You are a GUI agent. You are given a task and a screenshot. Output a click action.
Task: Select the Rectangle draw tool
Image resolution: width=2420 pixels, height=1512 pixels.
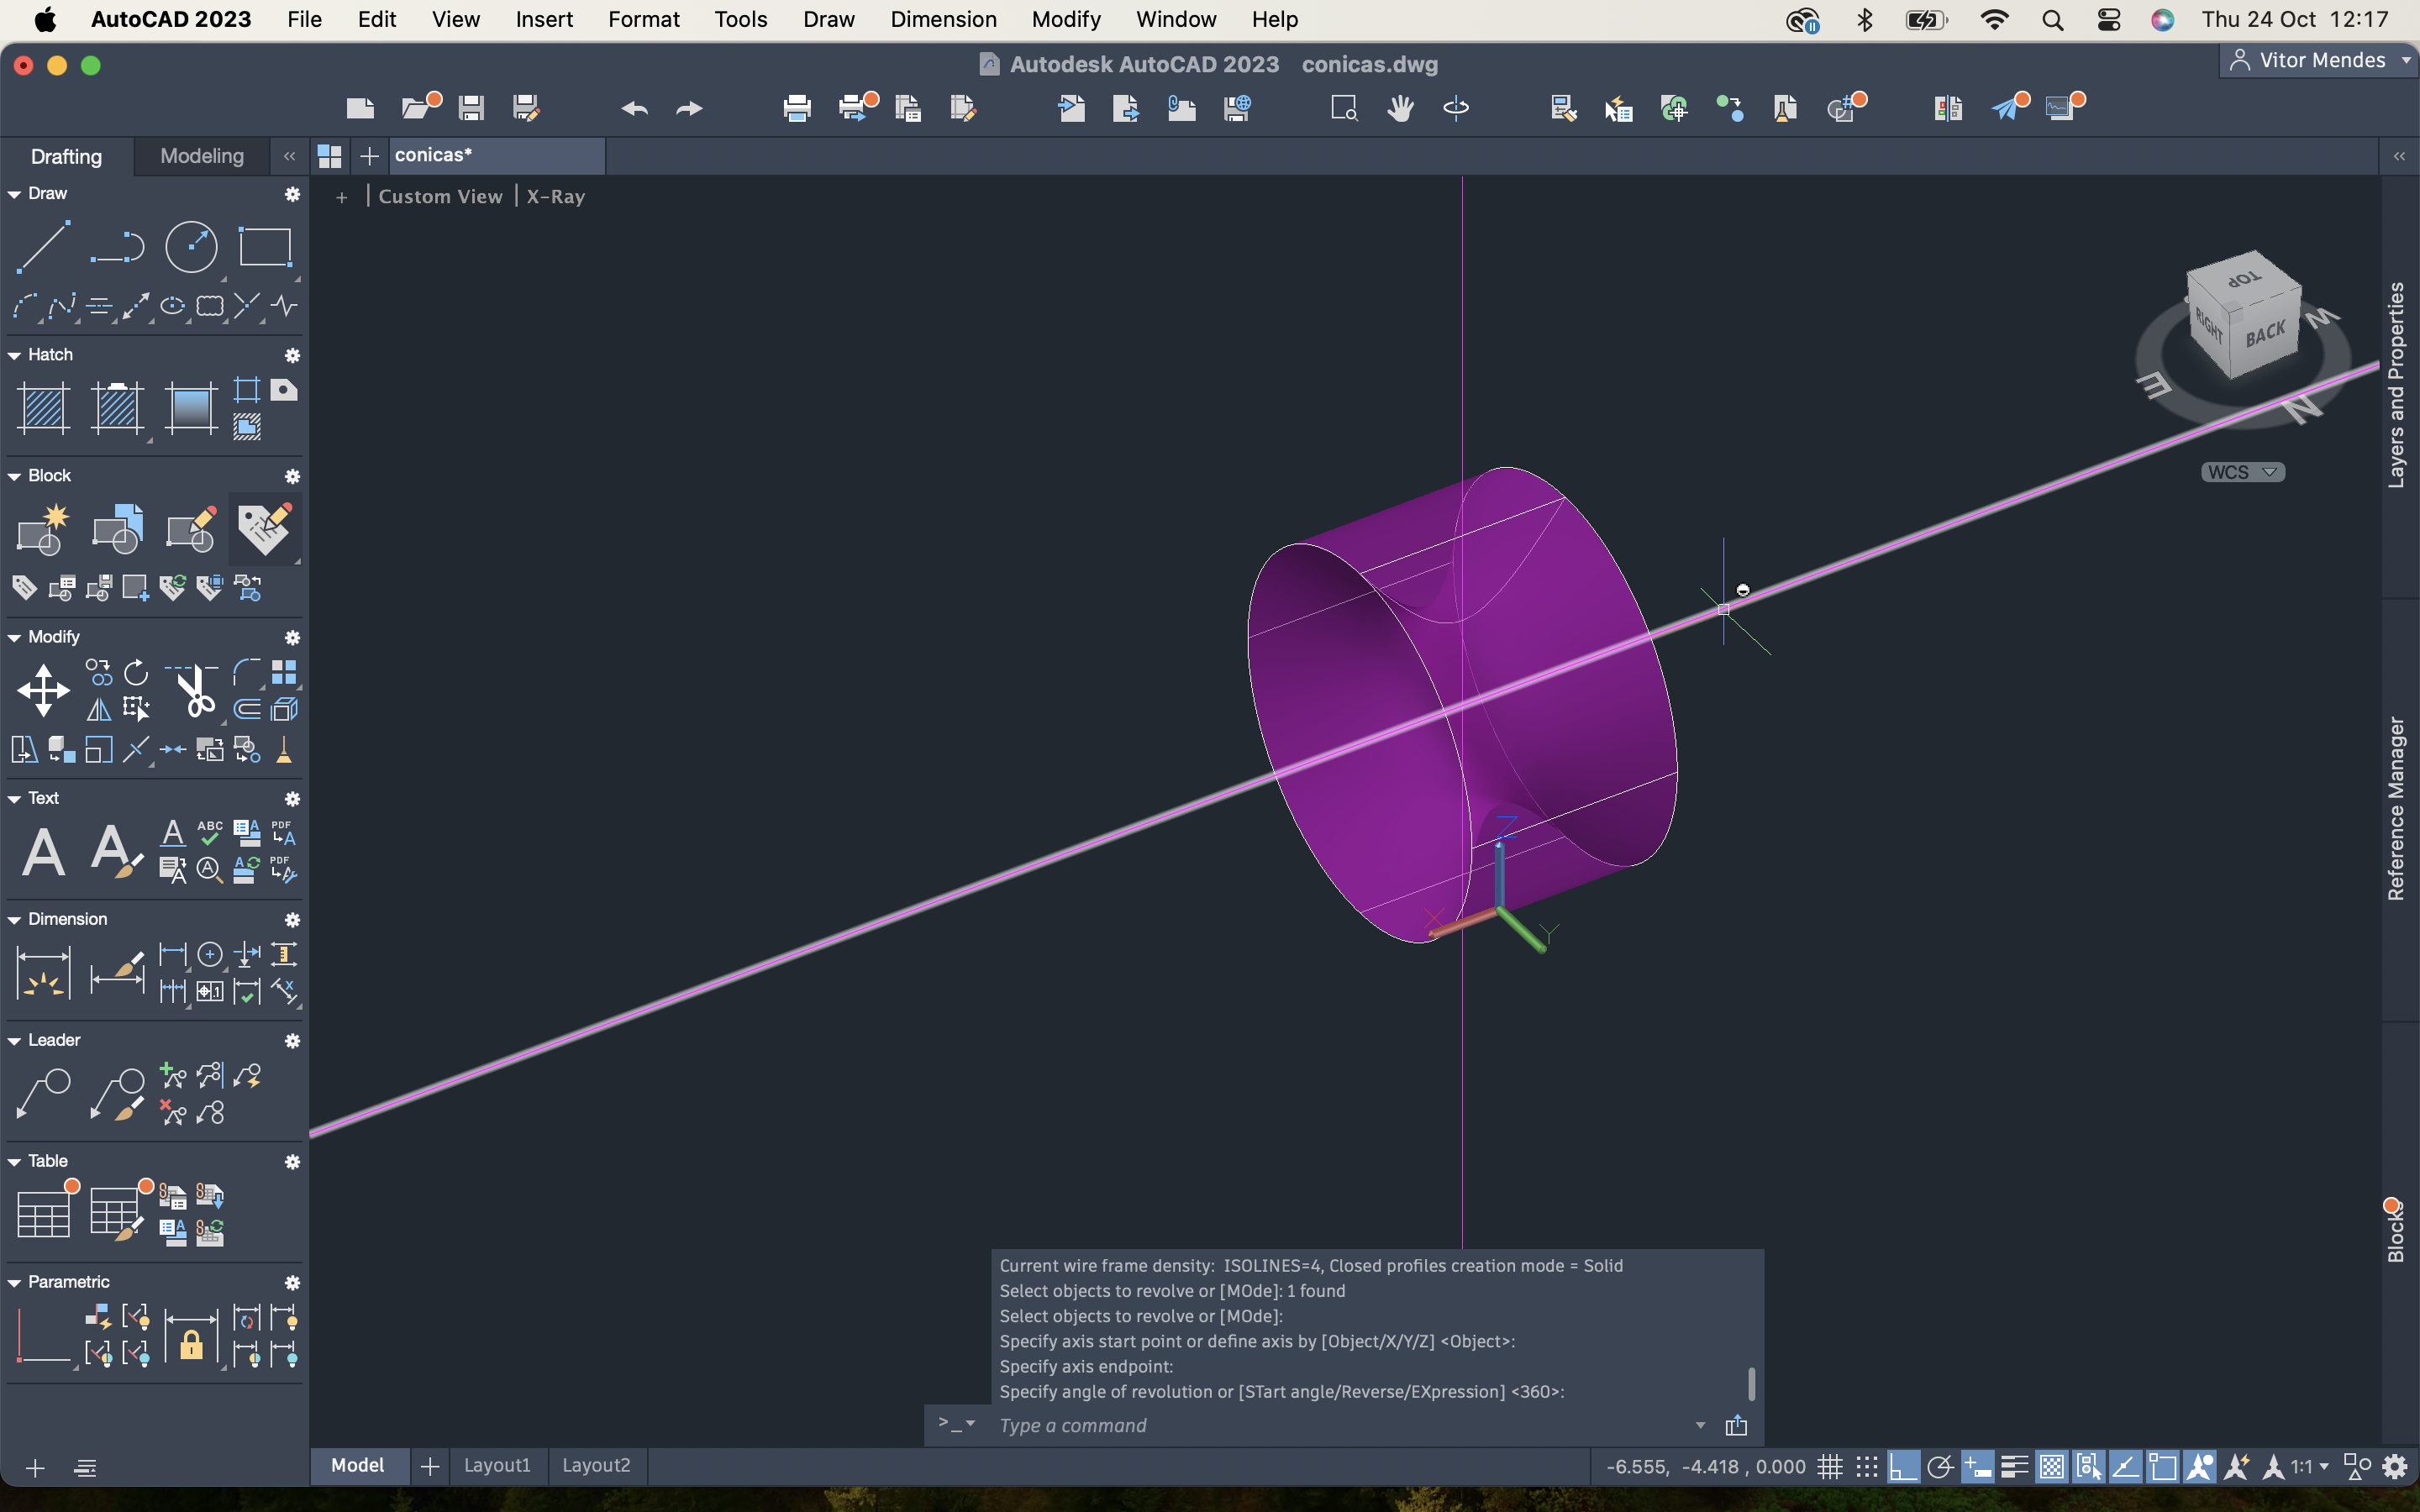click(264, 246)
